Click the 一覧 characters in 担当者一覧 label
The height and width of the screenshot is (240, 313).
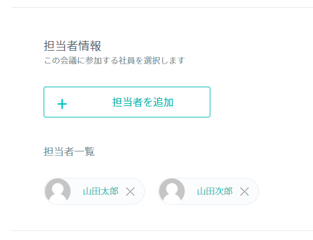(x=85, y=151)
